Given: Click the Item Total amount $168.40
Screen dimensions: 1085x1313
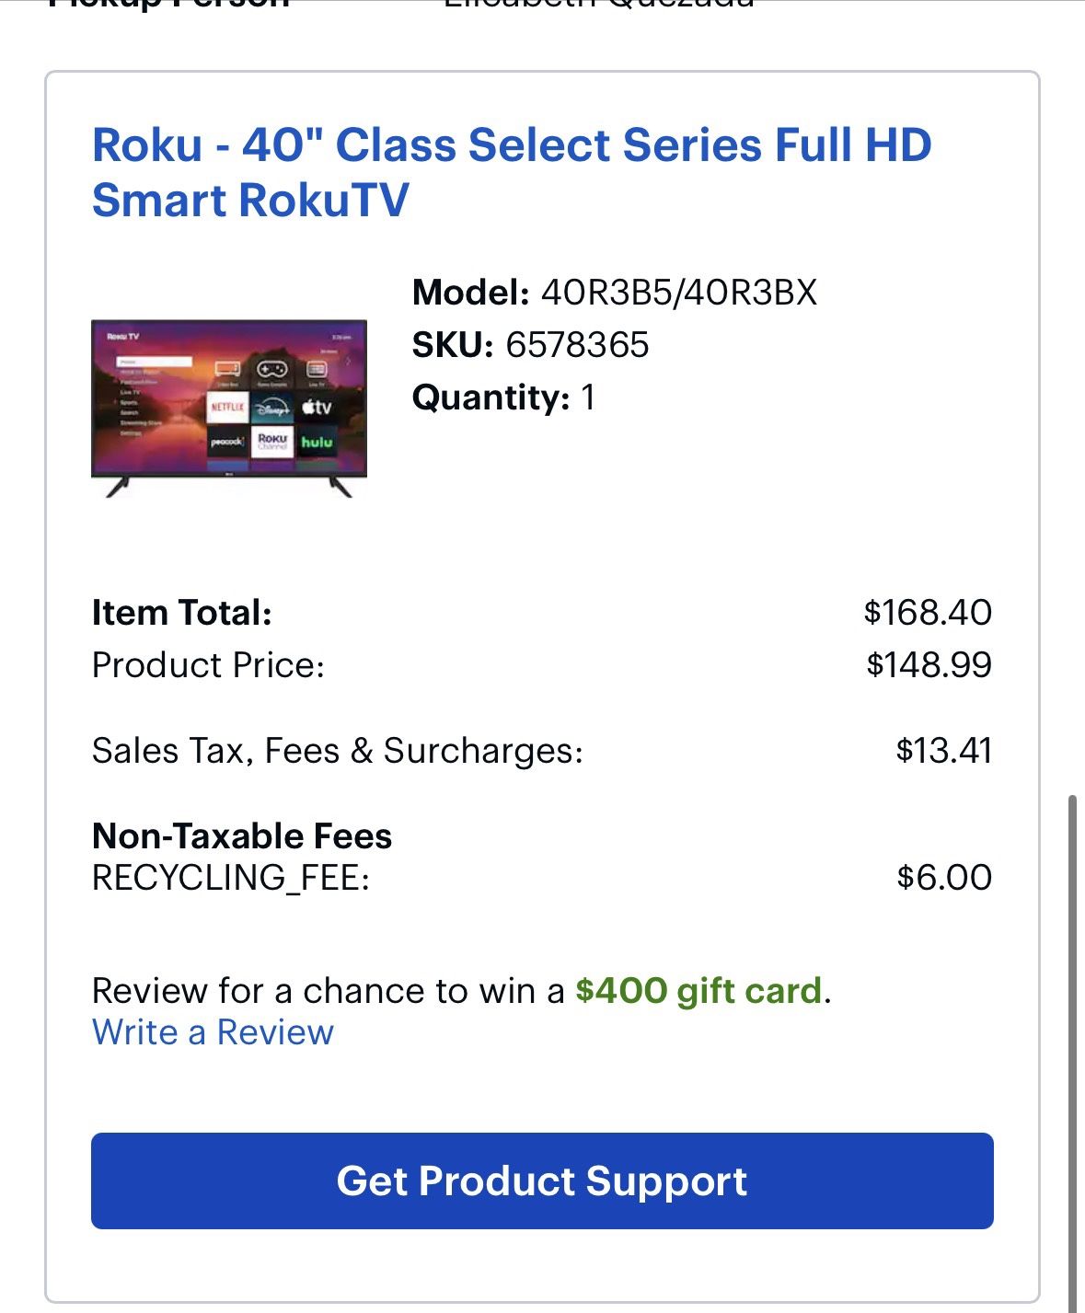Looking at the screenshot, I should tap(928, 611).
